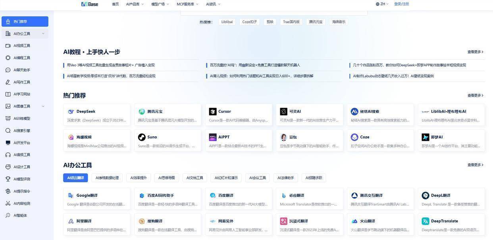
Task: Open AI智能体 in the sidebar
Action: click(x=25, y=215)
